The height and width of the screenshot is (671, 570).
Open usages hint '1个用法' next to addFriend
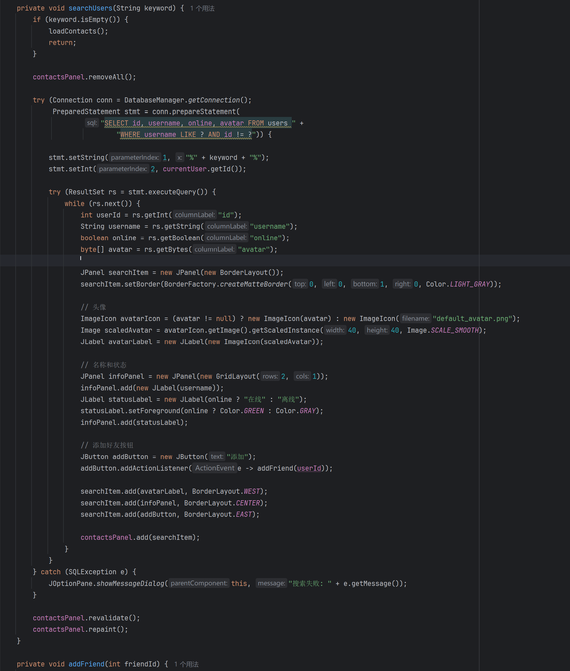186,664
